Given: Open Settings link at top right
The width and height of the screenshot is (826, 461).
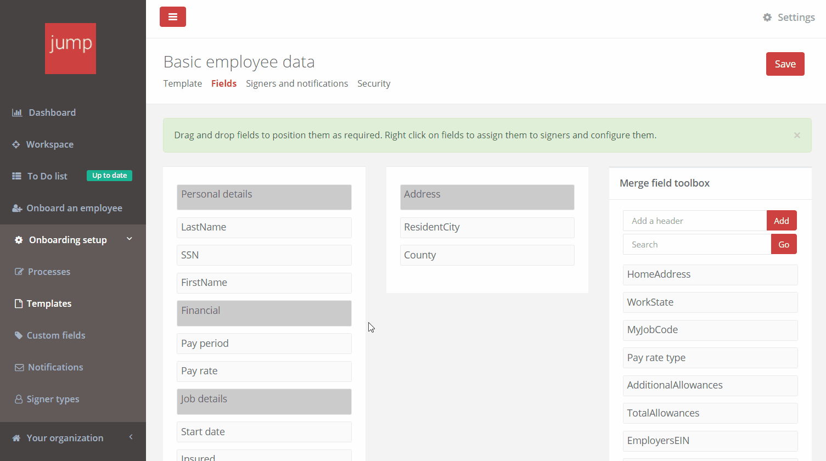Looking at the screenshot, I should click(796, 18).
